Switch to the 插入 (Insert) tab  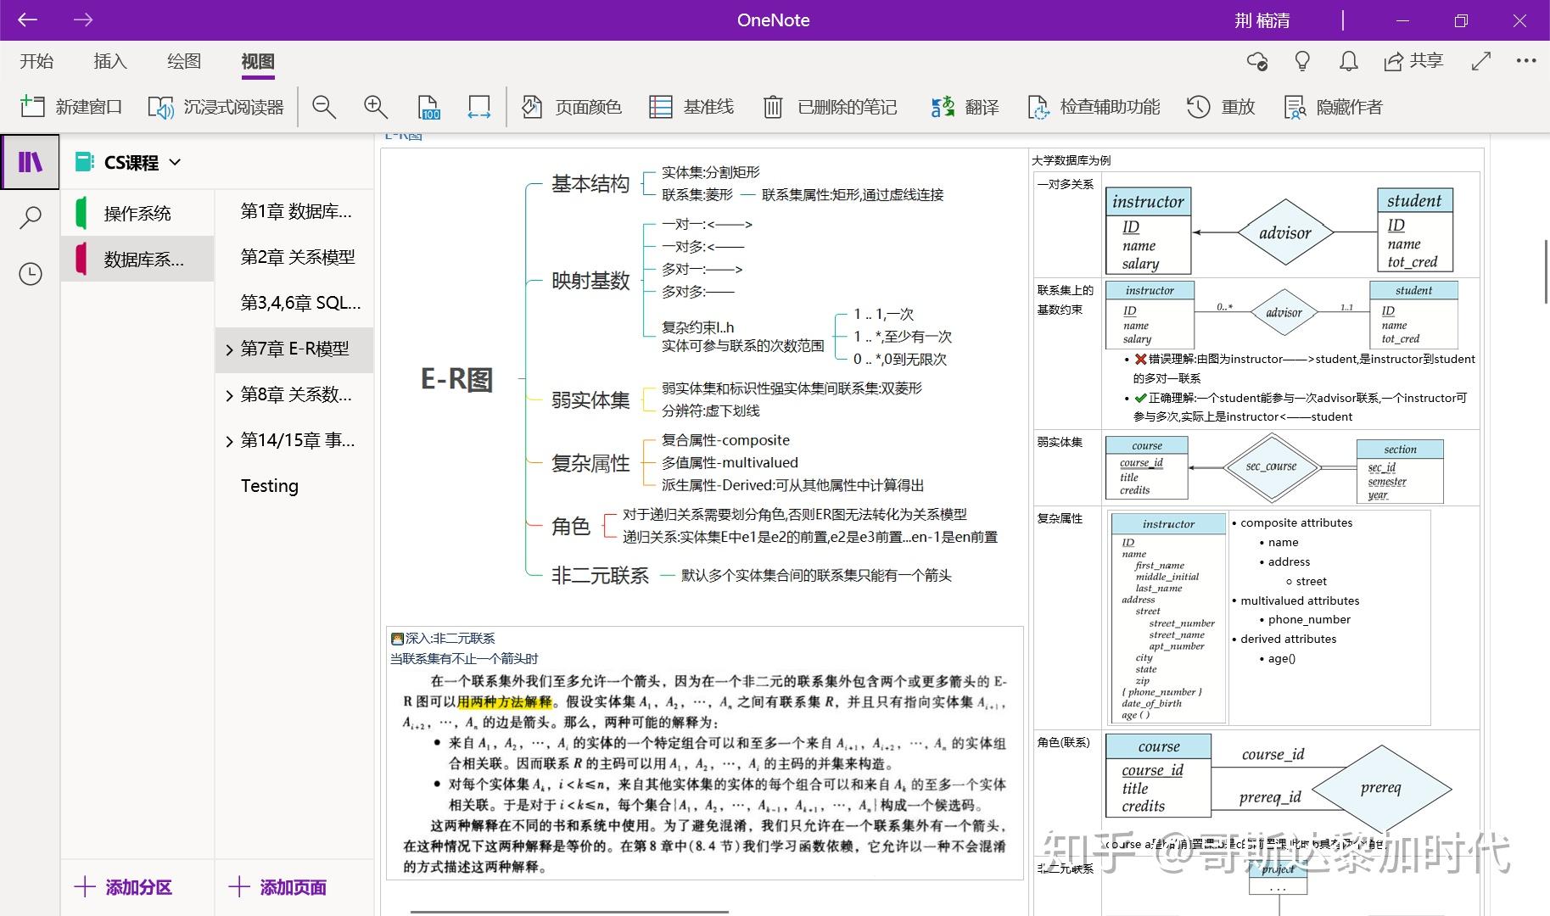pos(110,61)
